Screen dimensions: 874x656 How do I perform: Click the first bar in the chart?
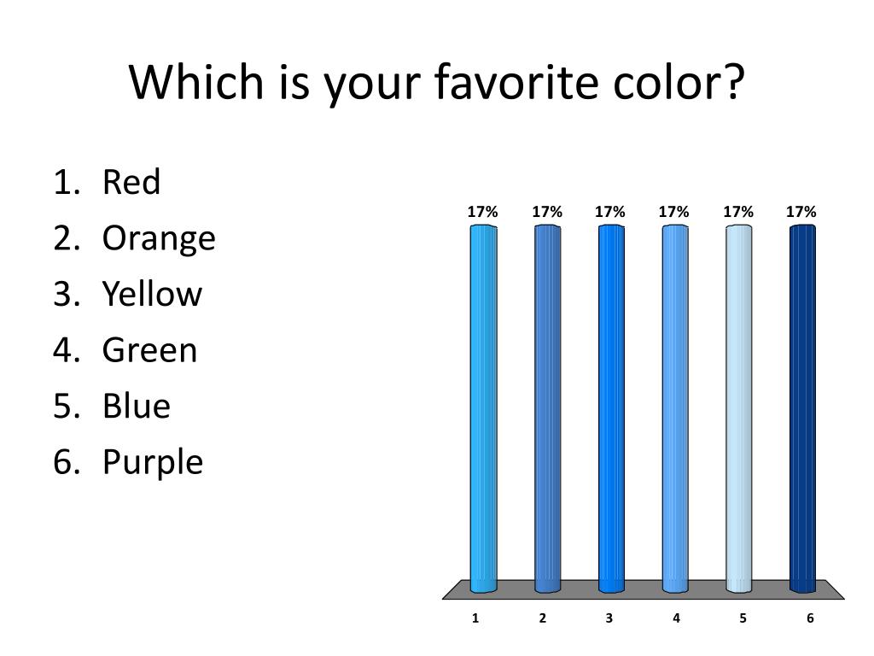[x=483, y=408]
